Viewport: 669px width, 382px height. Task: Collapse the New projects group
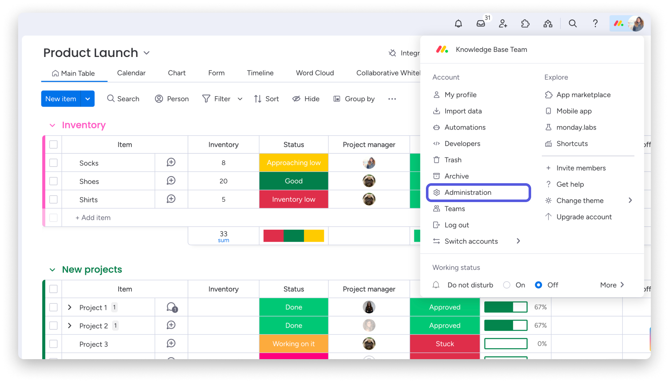[52, 270]
